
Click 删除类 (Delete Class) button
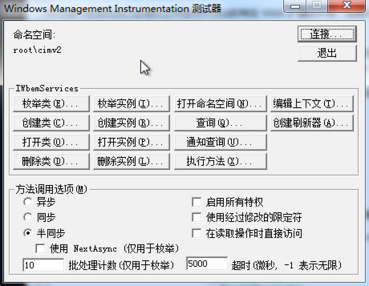point(51,161)
